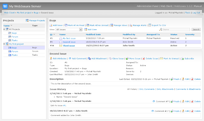Sort the list by Modified Date column
This screenshot has width=204, height=121.
pos(93,34)
